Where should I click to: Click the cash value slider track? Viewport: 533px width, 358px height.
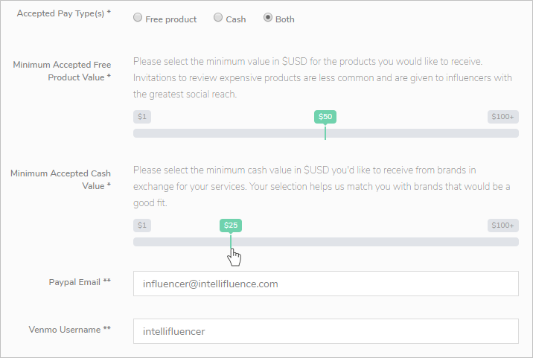(x=372, y=242)
